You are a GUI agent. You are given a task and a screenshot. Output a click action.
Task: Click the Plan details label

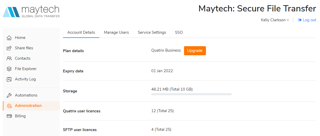point(73,51)
